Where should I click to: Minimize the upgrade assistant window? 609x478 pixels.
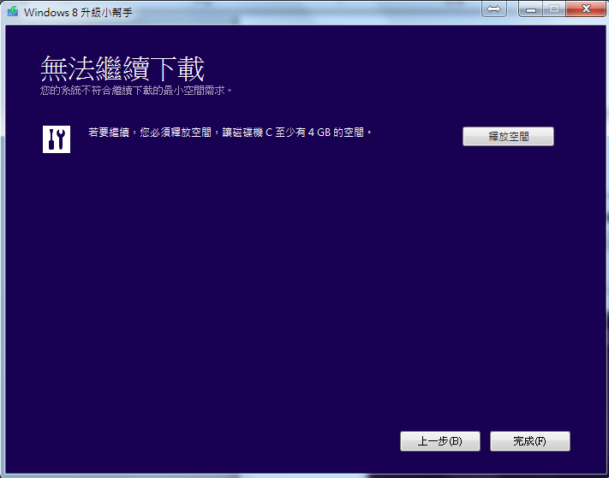click(x=530, y=9)
